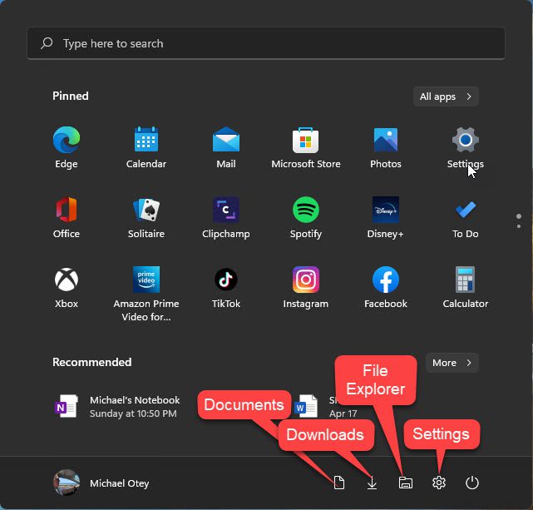
Task: Launch the Xbox app
Action: tap(67, 287)
